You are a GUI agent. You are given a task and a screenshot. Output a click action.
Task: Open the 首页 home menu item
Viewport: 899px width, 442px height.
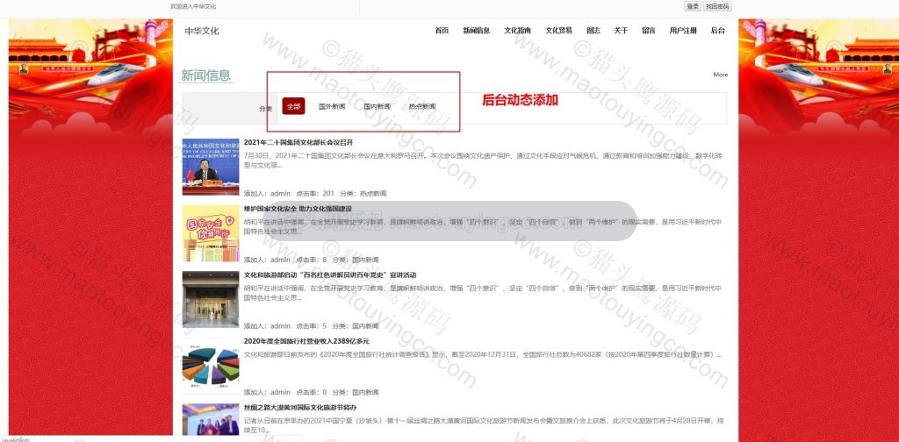point(442,31)
